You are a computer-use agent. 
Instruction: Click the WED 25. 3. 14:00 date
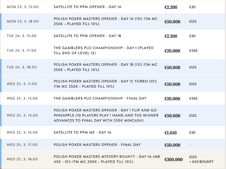22,115
